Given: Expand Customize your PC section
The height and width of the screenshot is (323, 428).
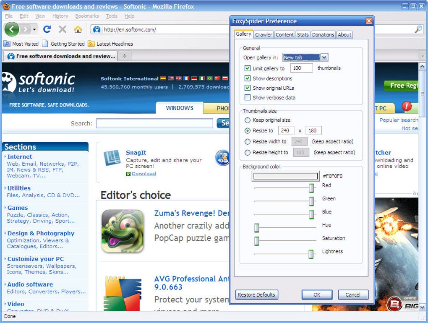Looking at the screenshot, I should (x=36, y=259).
